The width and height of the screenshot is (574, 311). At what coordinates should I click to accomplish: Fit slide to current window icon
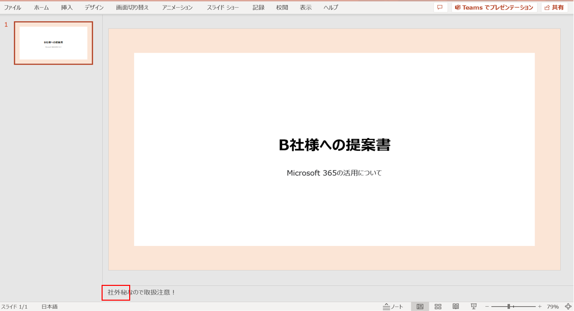pos(568,307)
